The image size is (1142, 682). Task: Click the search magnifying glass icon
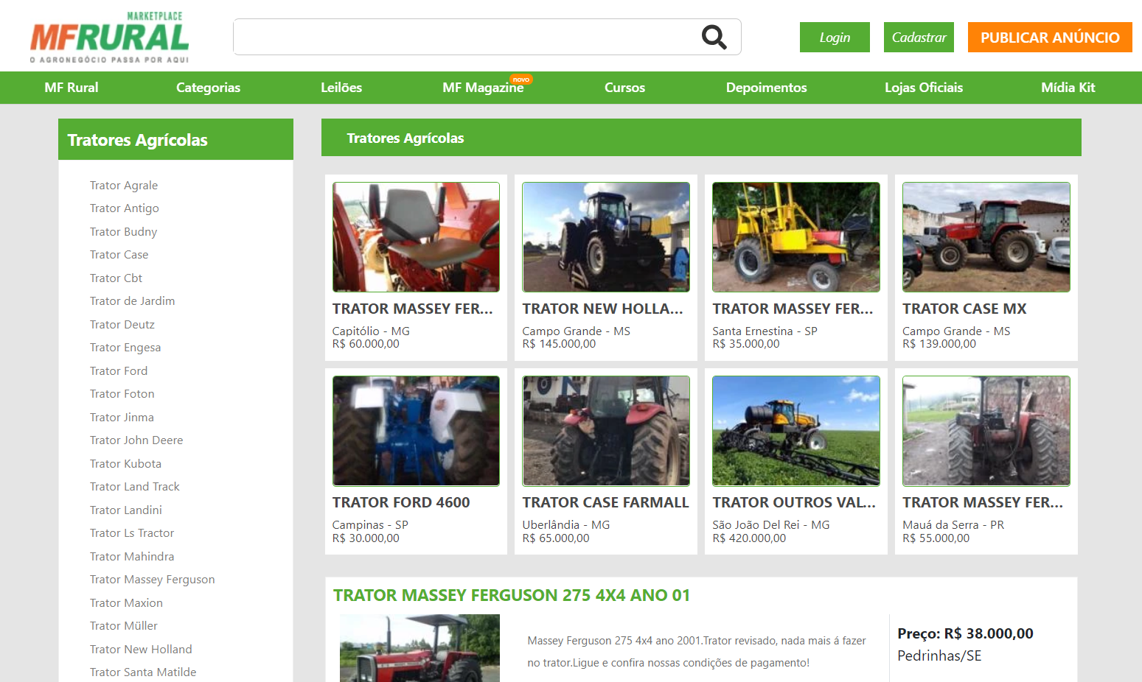(713, 37)
